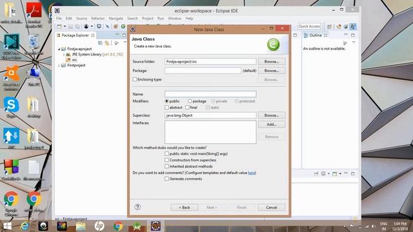Image resolution: width=413 pixels, height=232 pixels.
Task: Open the Run menu
Action: 161,19
